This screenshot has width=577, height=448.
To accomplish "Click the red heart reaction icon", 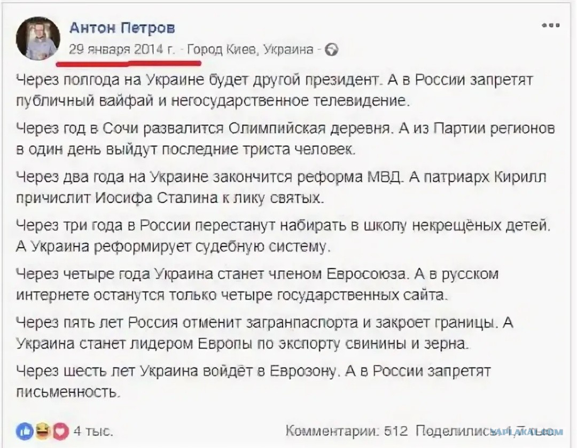I will [x=60, y=431].
